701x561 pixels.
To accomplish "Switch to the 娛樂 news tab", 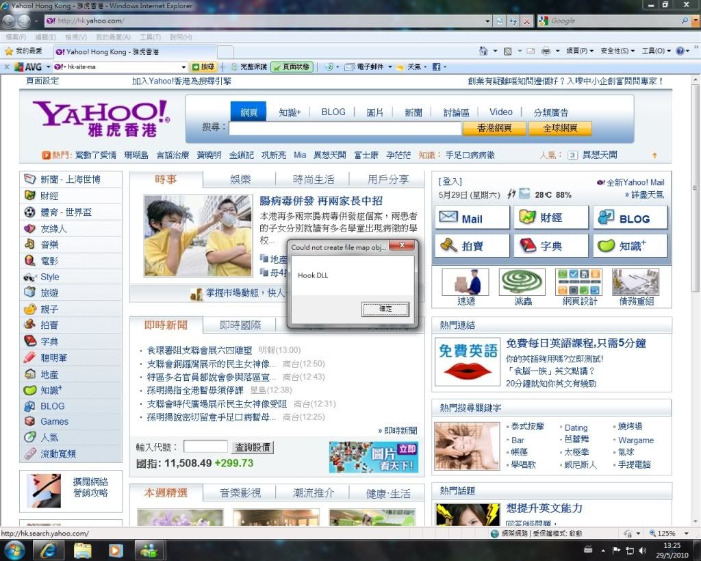I will tap(240, 179).
